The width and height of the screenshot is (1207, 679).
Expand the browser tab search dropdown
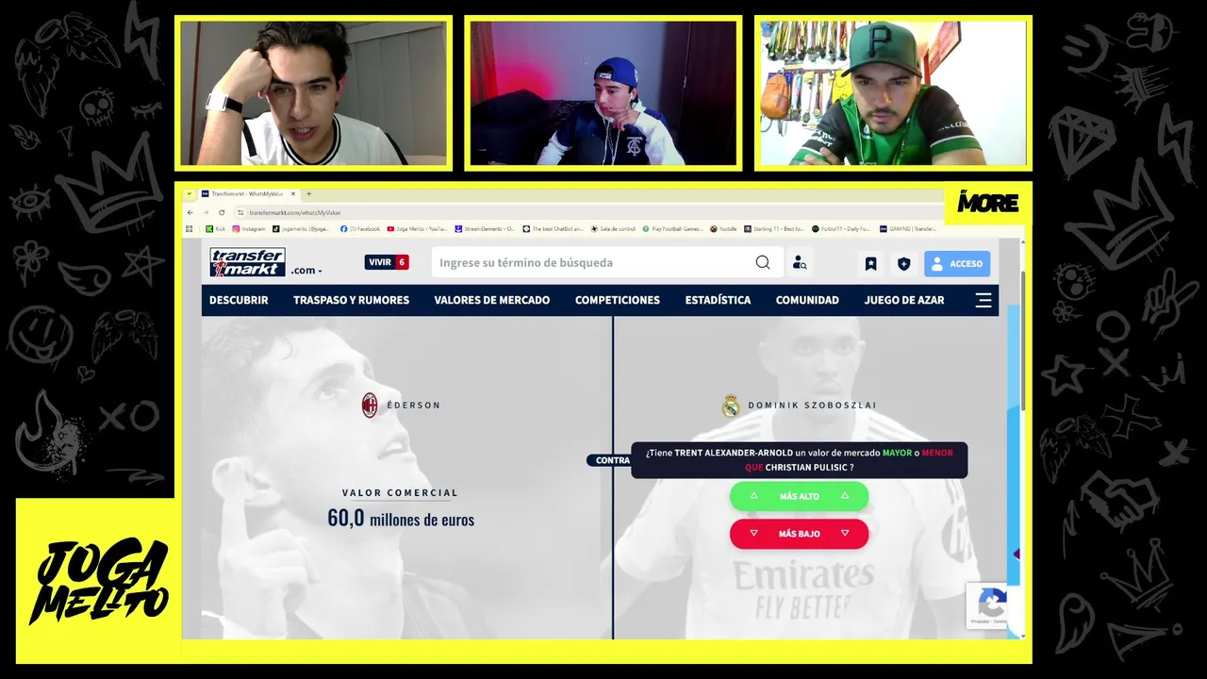click(x=190, y=193)
